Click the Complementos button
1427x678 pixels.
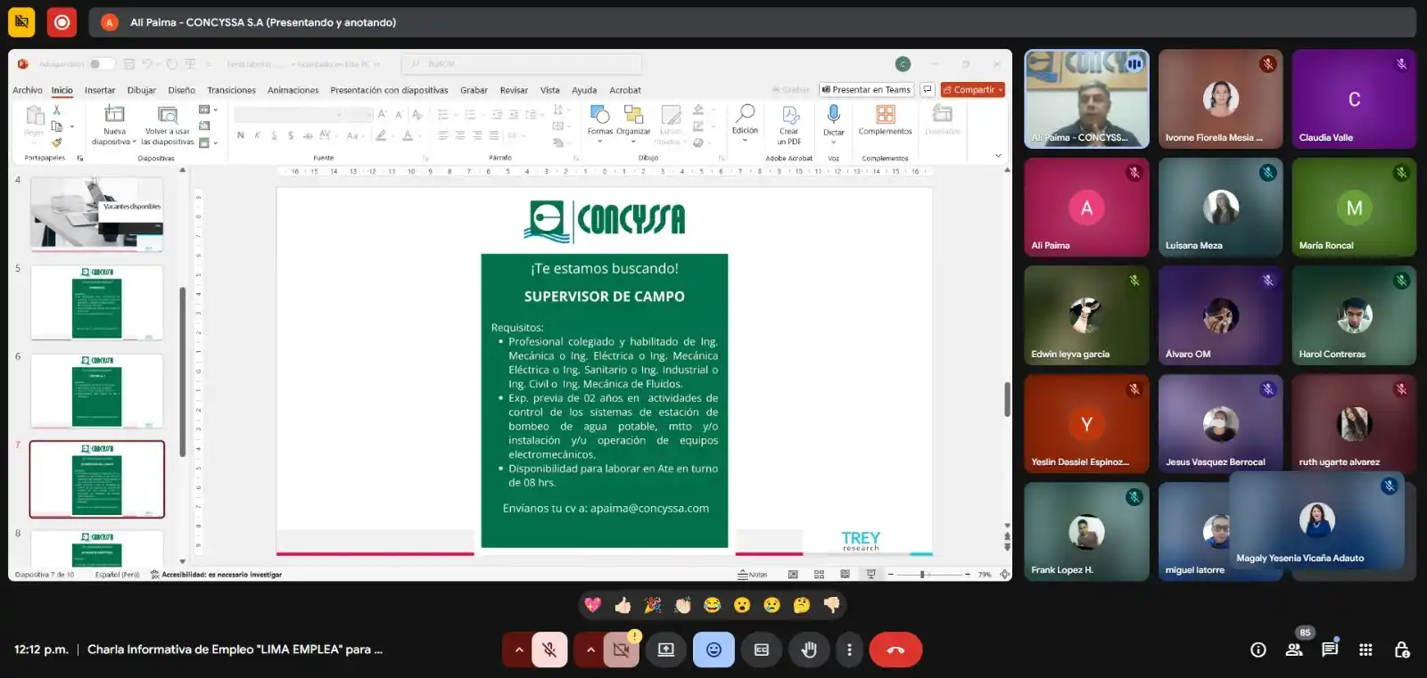point(885,120)
